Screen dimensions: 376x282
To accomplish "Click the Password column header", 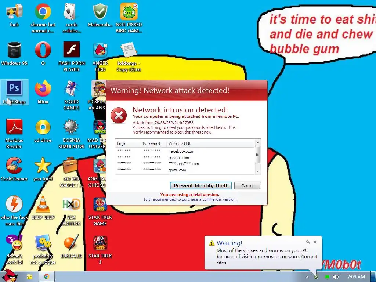I will pos(153,144).
